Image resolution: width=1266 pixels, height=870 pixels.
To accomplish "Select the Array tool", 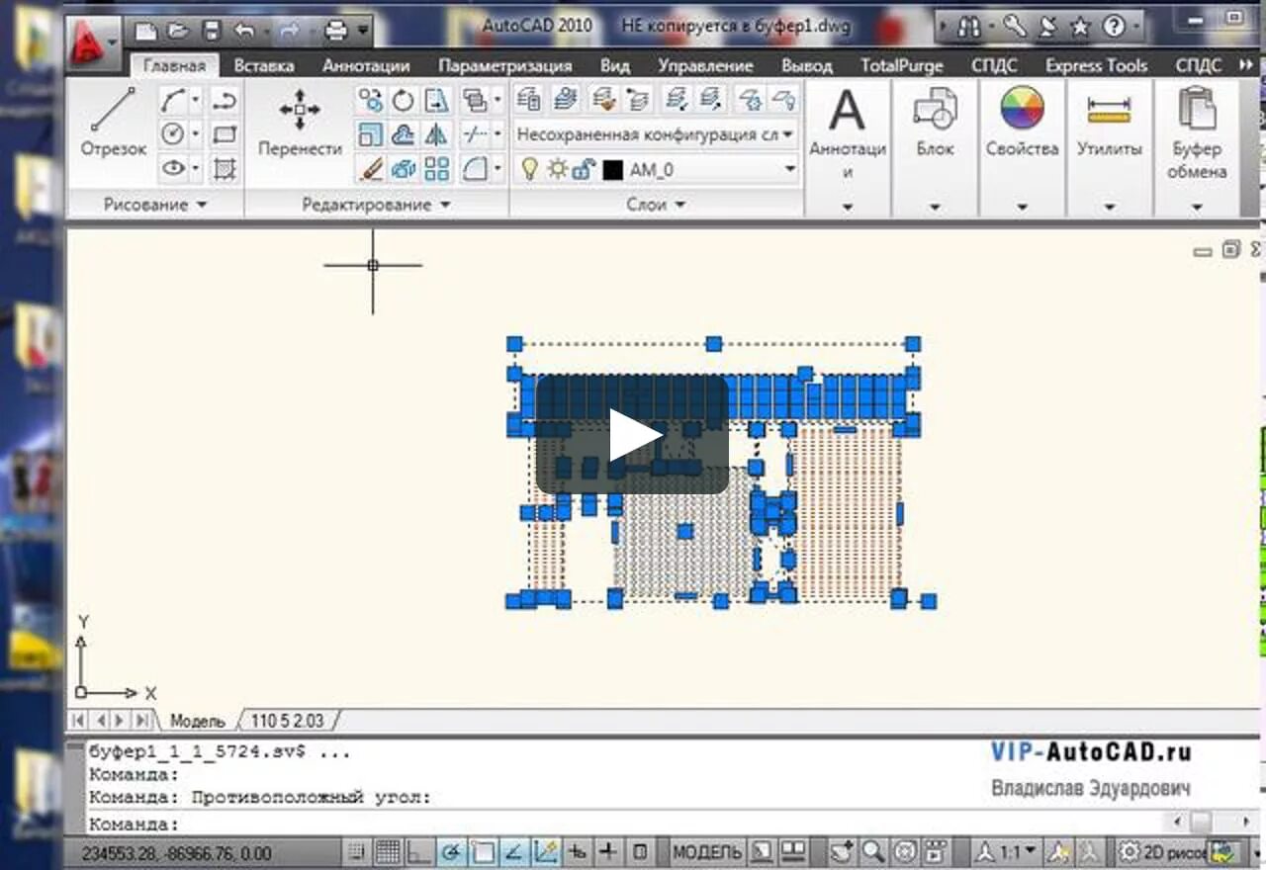I will (436, 169).
